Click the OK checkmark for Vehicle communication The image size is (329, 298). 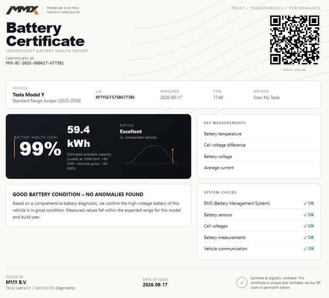pyautogui.click(x=309, y=249)
